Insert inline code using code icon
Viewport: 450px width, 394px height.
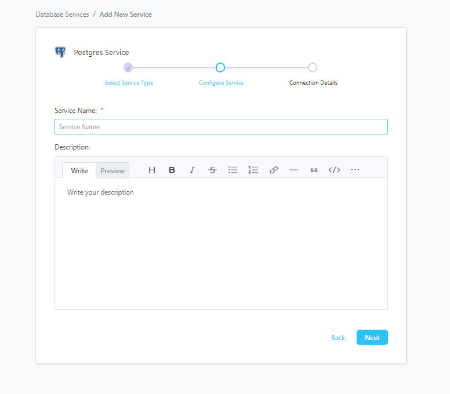click(x=334, y=170)
